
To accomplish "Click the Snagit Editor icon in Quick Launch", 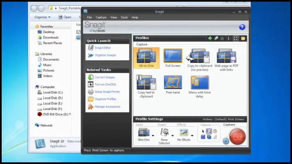I will (x=91, y=48).
